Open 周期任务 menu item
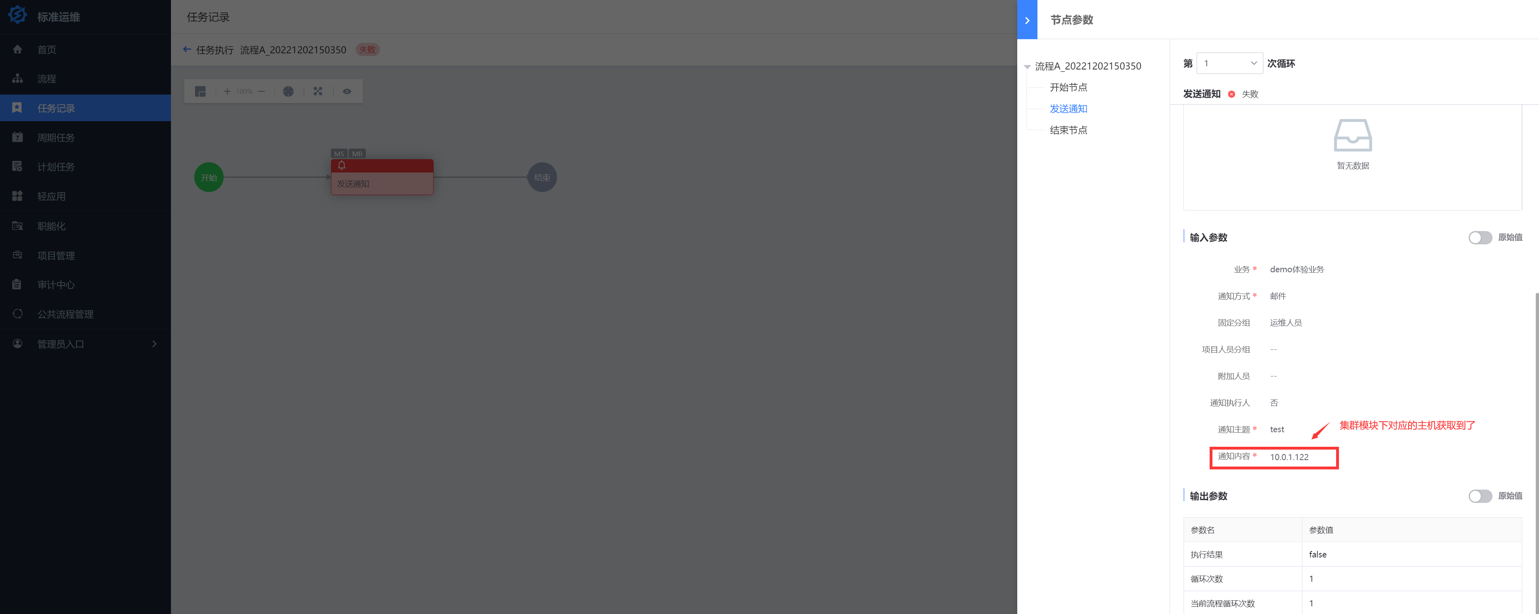The height and width of the screenshot is (614, 1539). 85,137
